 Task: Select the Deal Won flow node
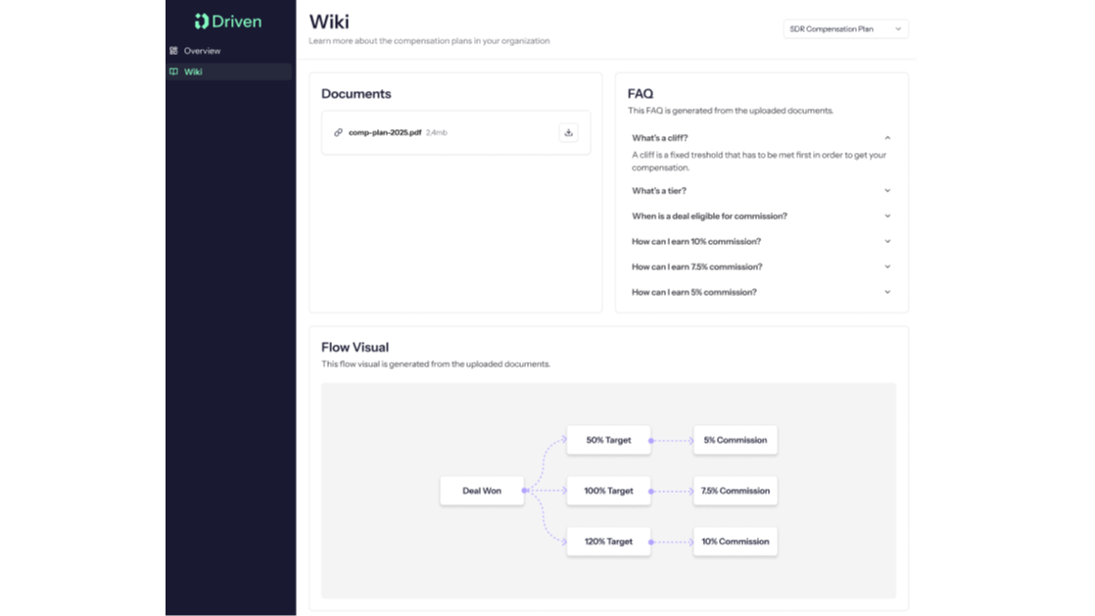482,491
